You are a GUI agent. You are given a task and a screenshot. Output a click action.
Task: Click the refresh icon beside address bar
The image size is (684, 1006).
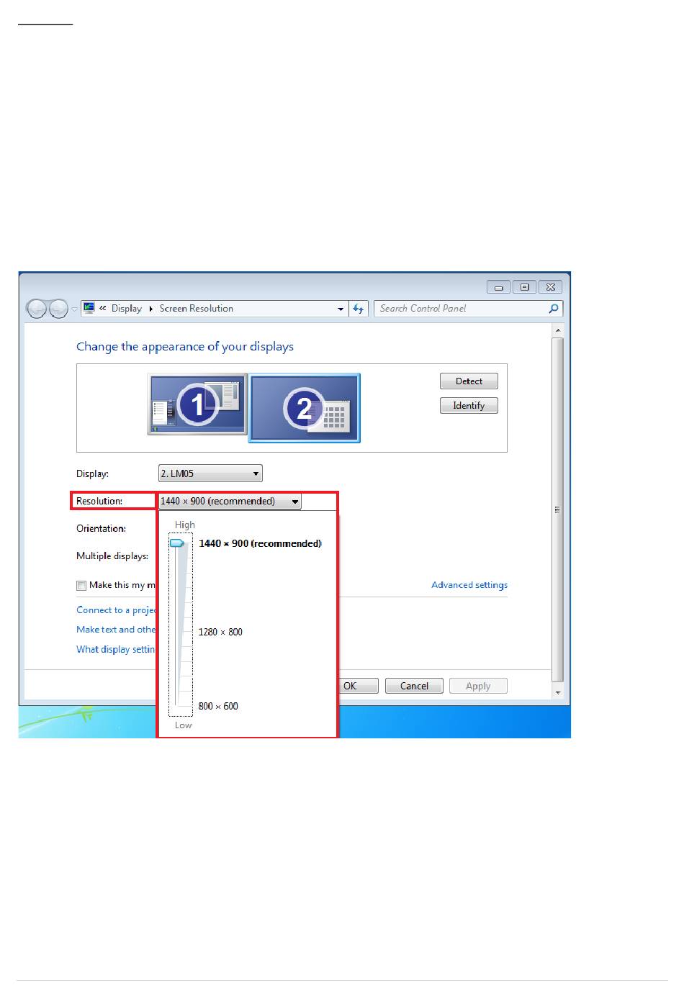359,309
